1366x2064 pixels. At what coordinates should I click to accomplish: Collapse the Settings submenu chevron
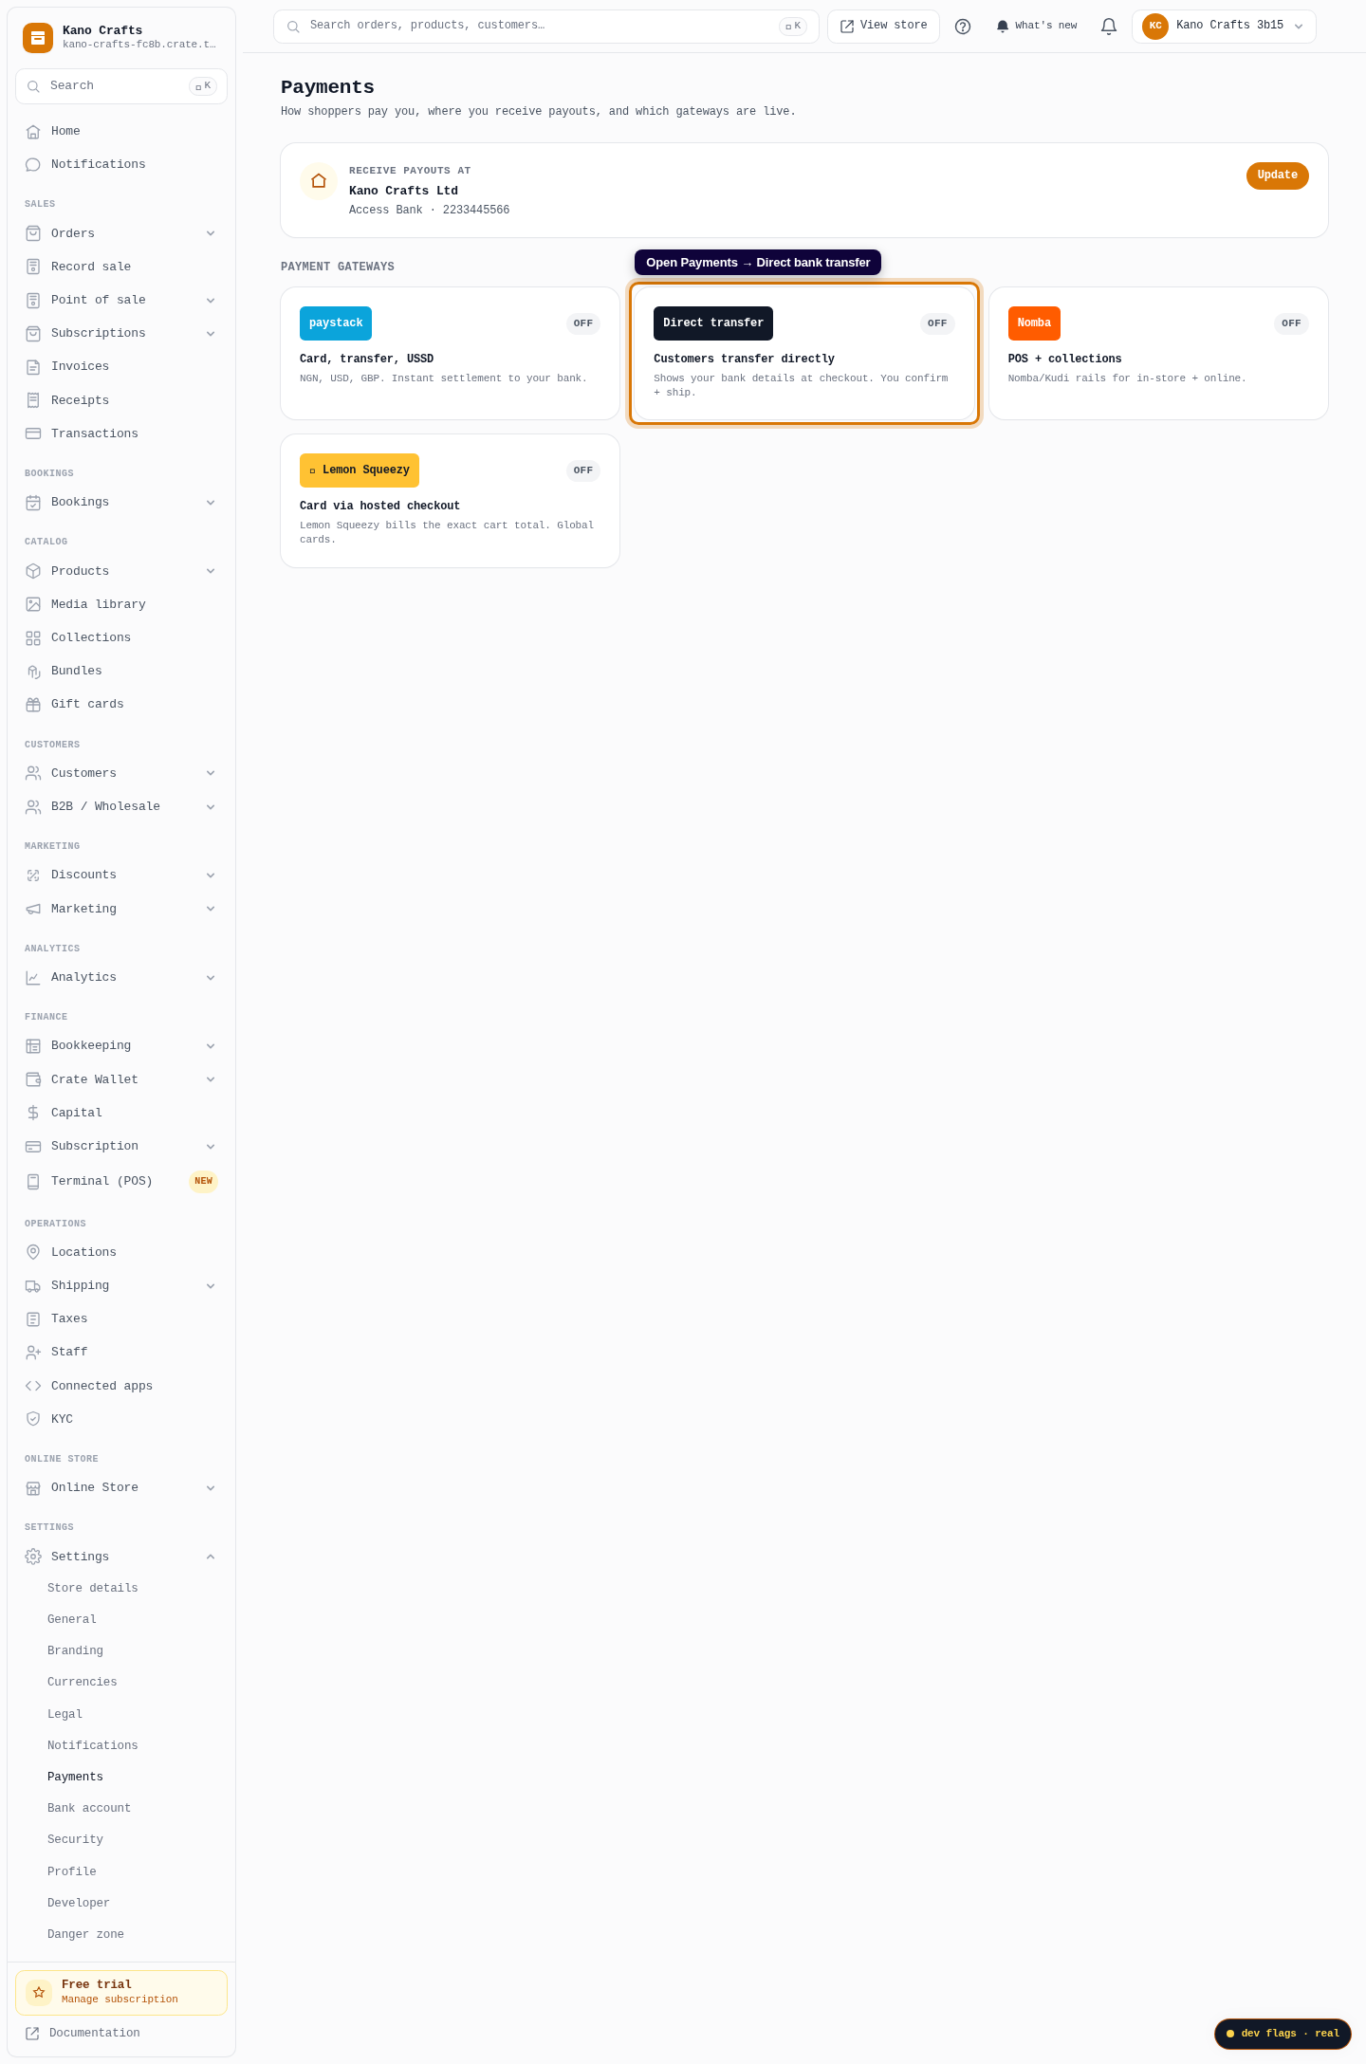211,1557
